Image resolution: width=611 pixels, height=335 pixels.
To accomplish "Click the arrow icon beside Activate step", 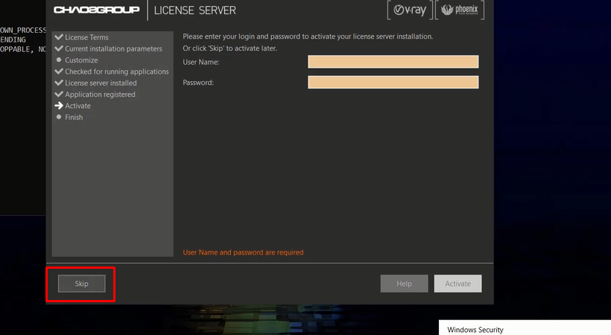I will [59, 106].
